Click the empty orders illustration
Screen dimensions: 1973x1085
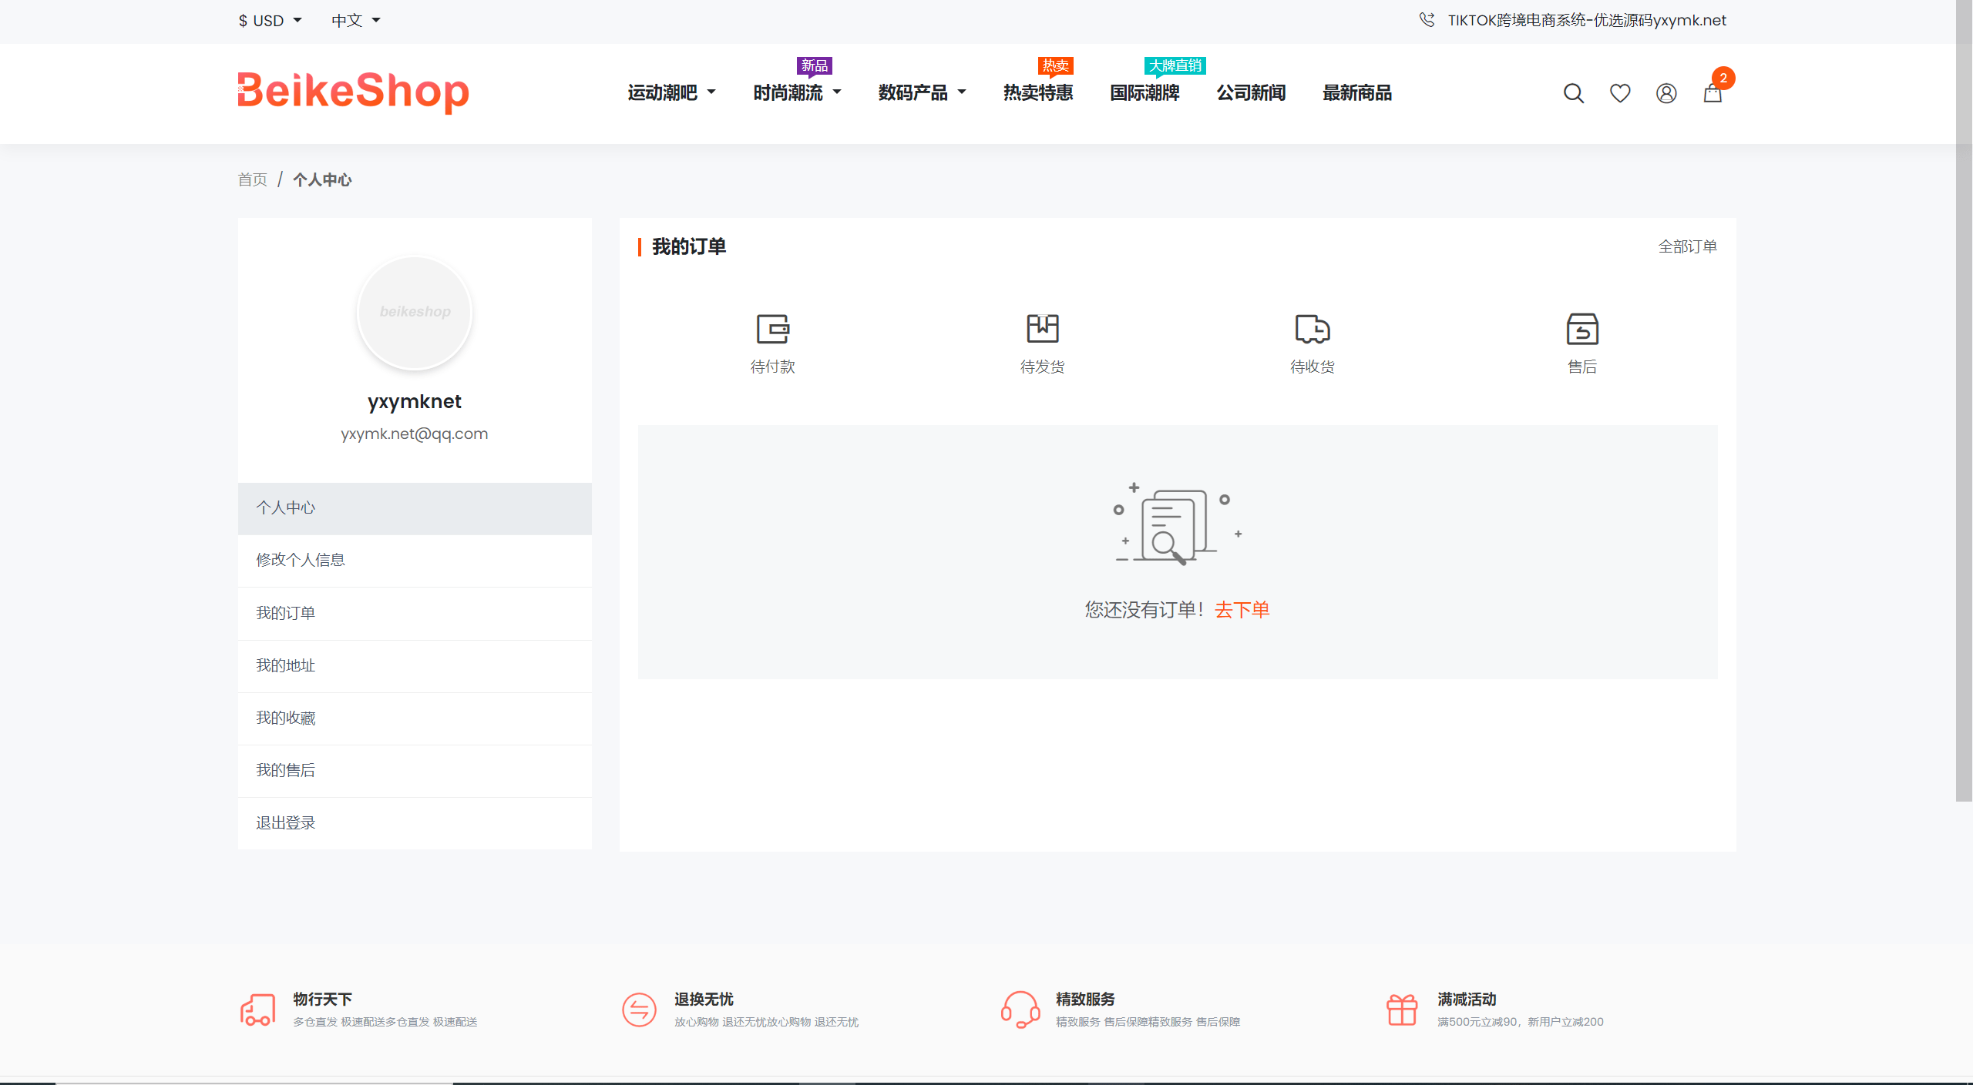click(x=1177, y=524)
